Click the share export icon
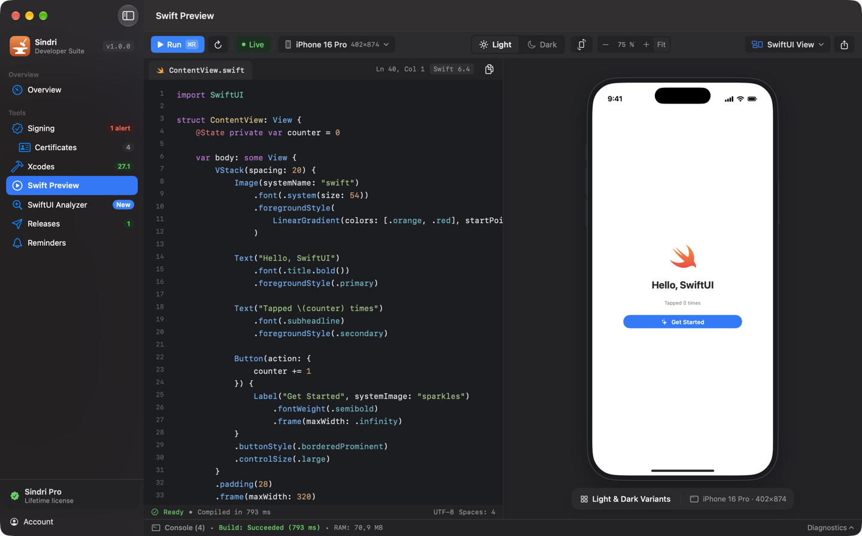 point(844,45)
